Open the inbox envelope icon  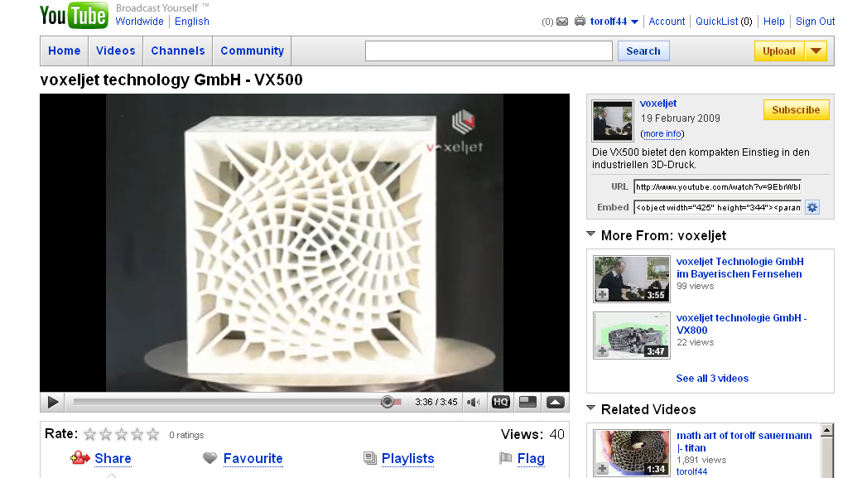(562, 22)
